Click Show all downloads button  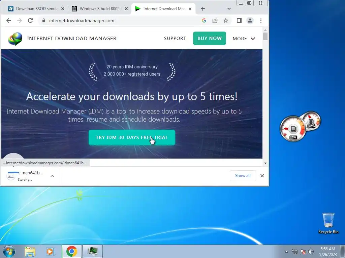coord(243,176)
